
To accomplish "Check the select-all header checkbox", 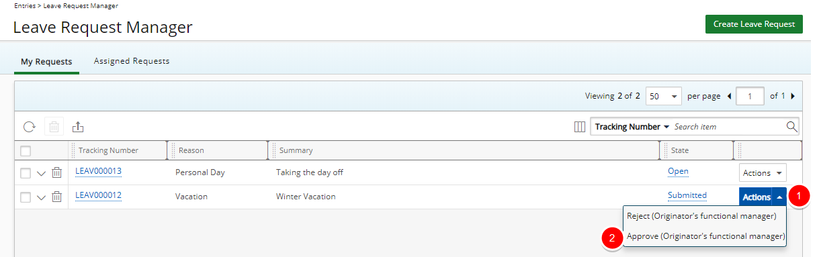I will coord(26,151).
